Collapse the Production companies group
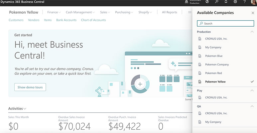The height and width of the screenshot is (133, 257). 252,32
